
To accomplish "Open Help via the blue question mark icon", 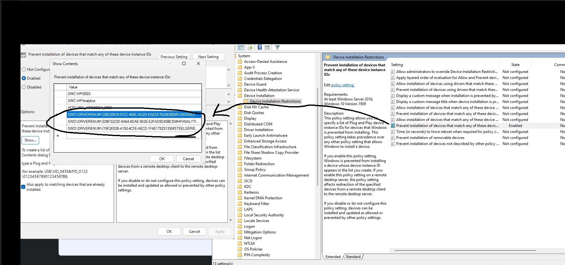I will (260, 47).
